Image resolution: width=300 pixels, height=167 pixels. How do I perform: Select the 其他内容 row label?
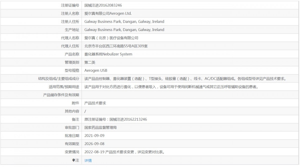click(72, 111)
